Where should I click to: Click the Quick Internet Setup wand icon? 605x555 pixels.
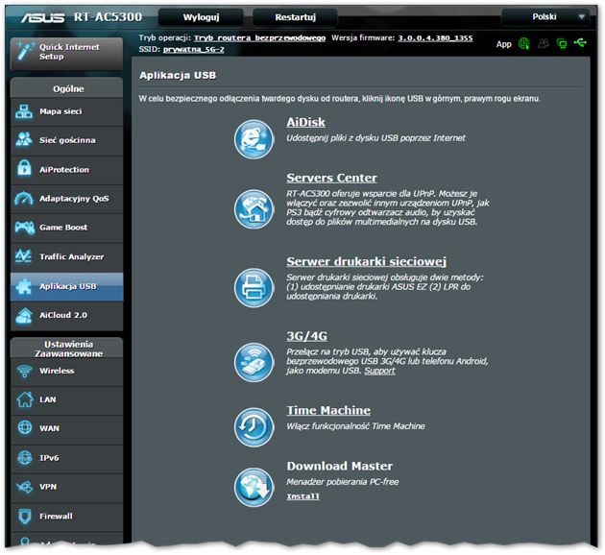tap(26, 51)
